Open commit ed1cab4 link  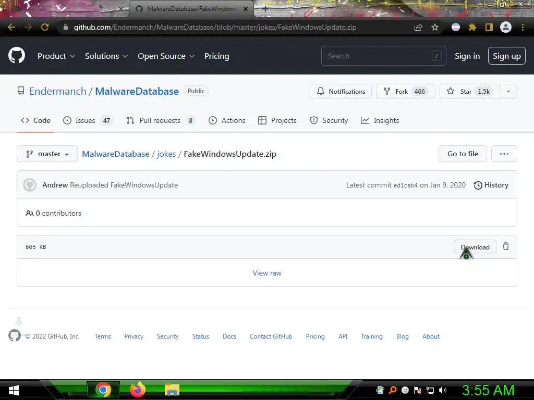(405, 185)
